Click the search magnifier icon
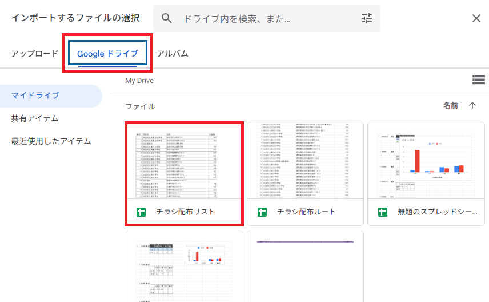The height and width of the screenshot is (302, 489). point(167,18)
